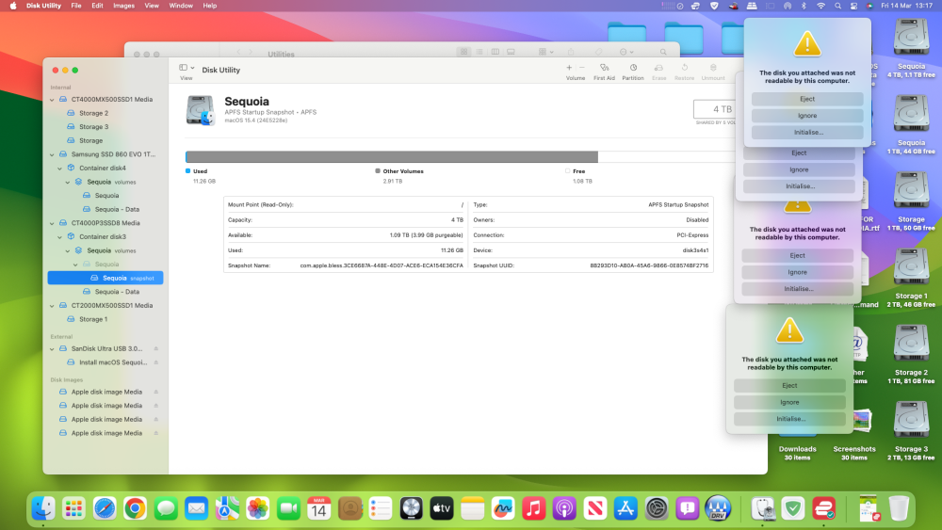Select the Sequoia snapshot row in the sidebar

click(x=106, y=278)
